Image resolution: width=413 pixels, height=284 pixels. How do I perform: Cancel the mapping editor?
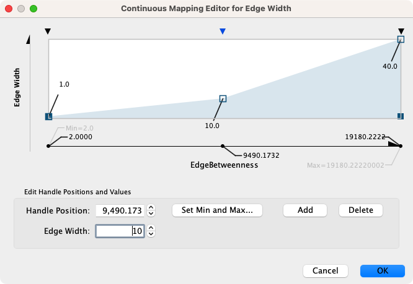[325, 271]
